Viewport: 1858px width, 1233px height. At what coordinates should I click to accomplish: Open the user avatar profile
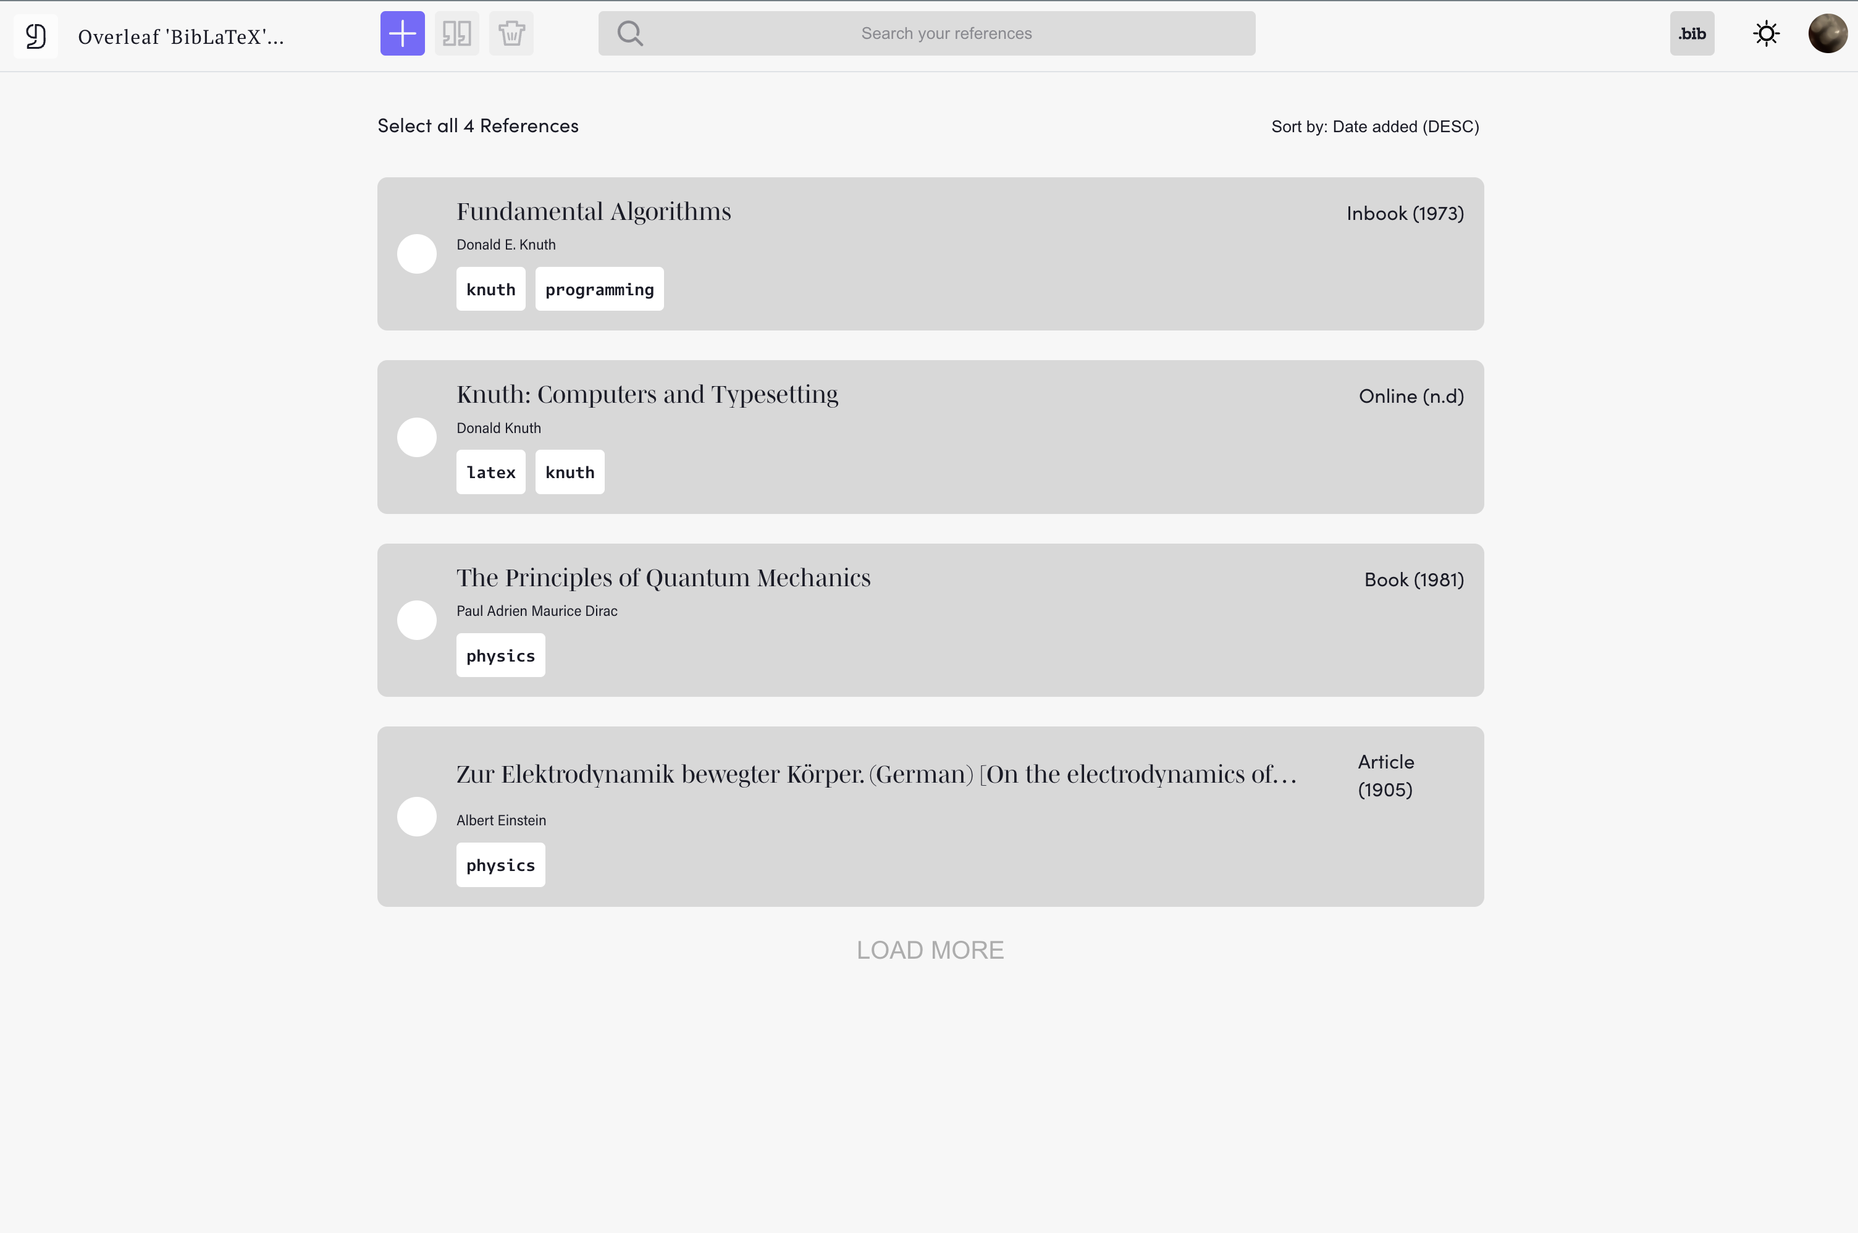pos(1827,34)
